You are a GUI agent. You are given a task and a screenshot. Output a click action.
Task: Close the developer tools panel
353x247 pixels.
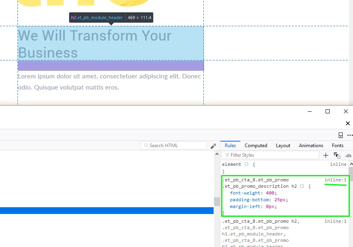(348, 124)
